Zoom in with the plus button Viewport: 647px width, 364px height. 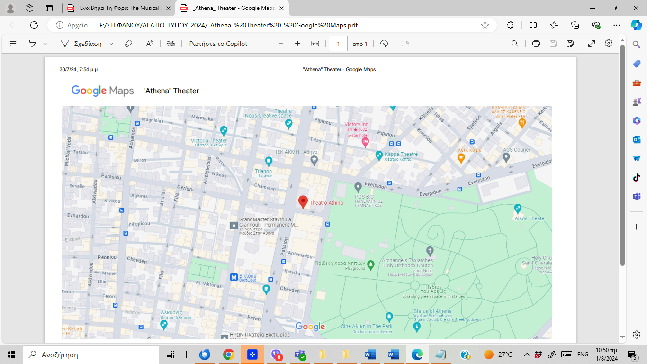tap(297, 44)
